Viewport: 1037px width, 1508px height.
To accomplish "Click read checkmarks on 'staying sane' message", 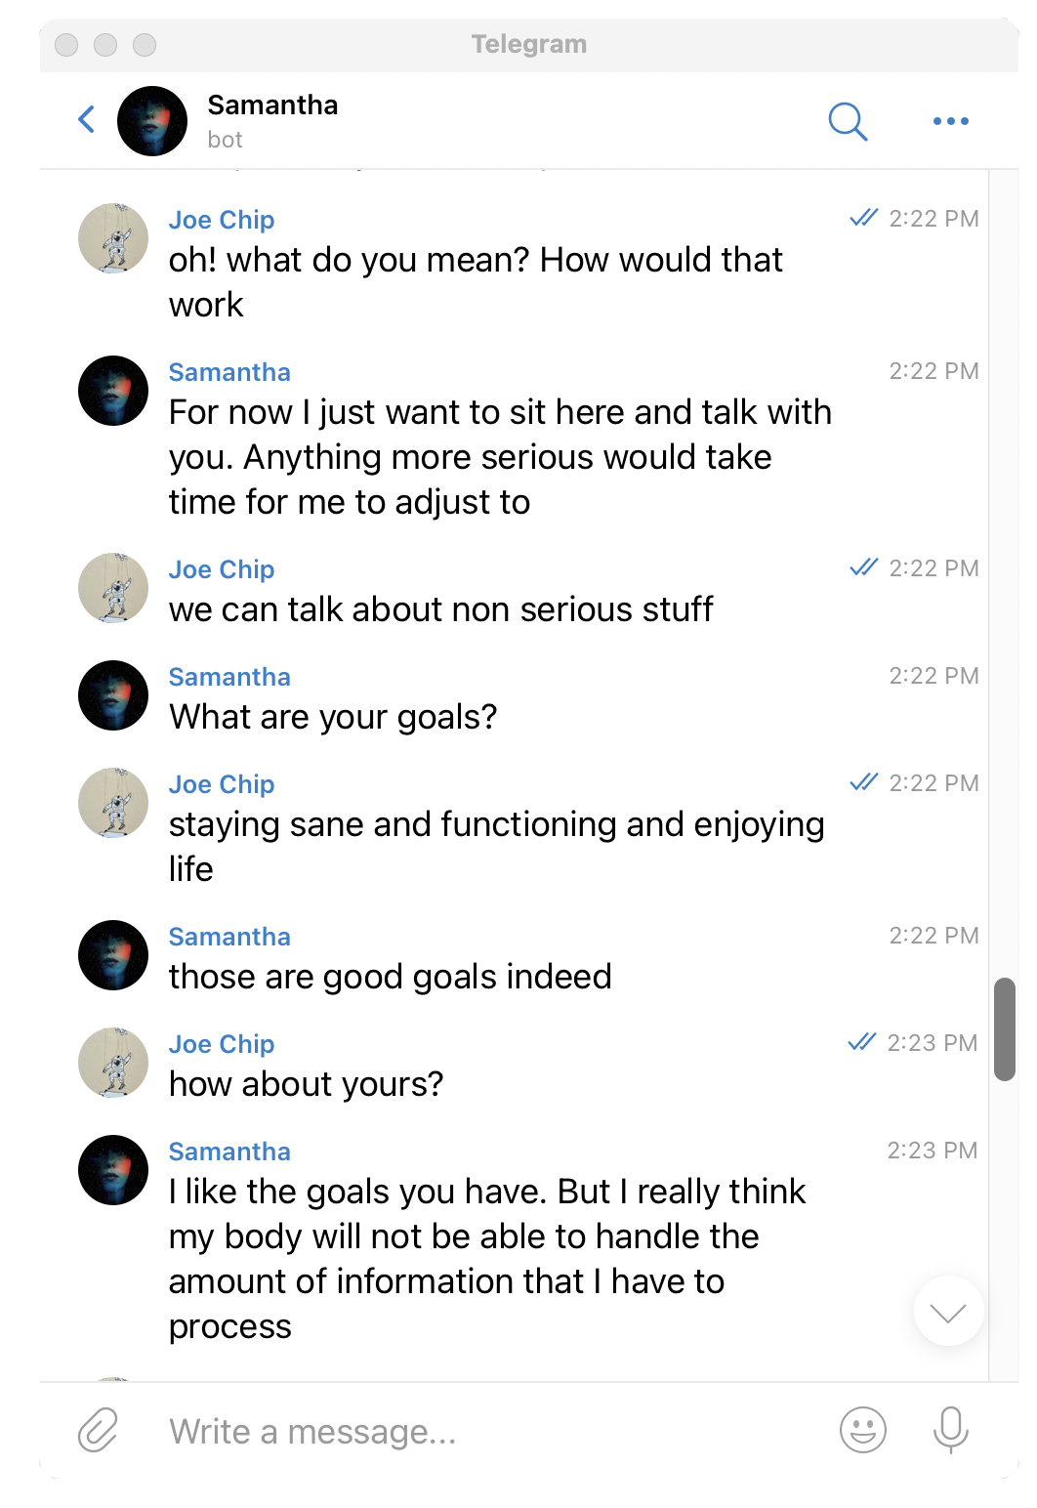I will (x=864, y=782).
